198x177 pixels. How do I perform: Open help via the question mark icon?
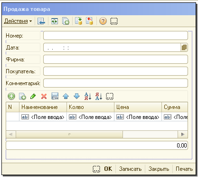click(x=103, y=21)
